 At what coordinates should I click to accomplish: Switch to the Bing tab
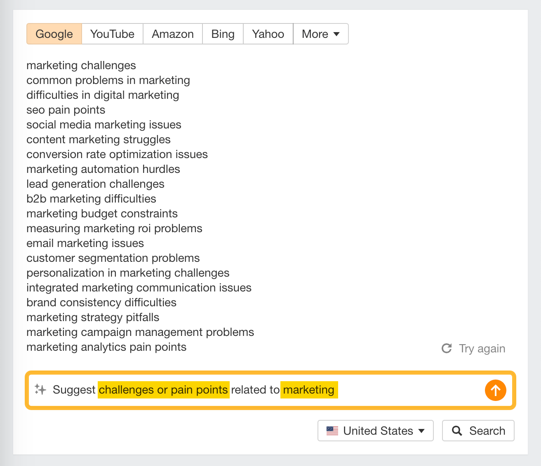[x=223, y=34]
